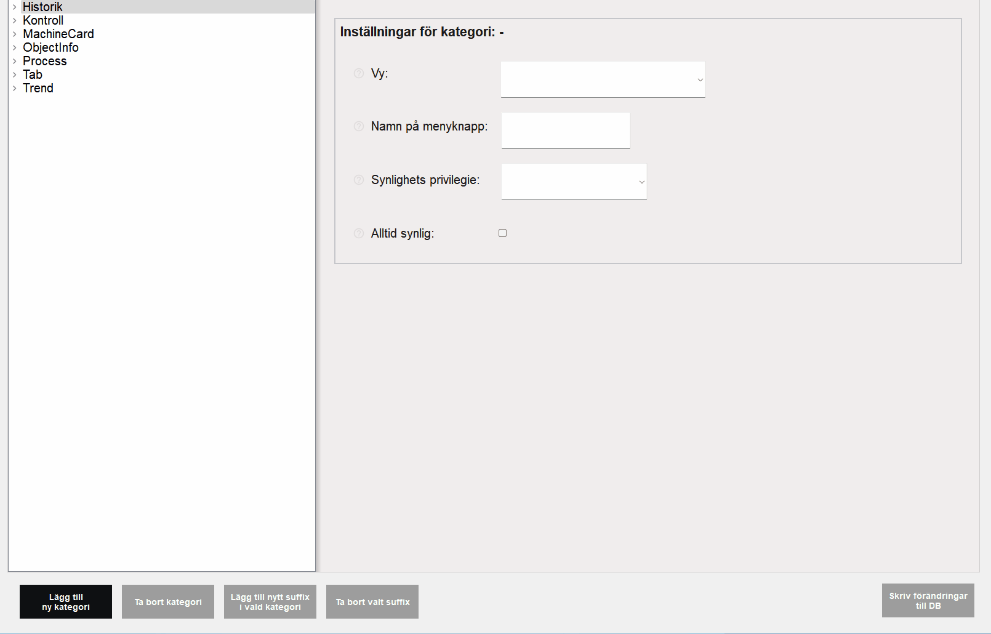This screenshot has width=991, height=634.
Task: Expand the Tab category
Action: [15, 74]
